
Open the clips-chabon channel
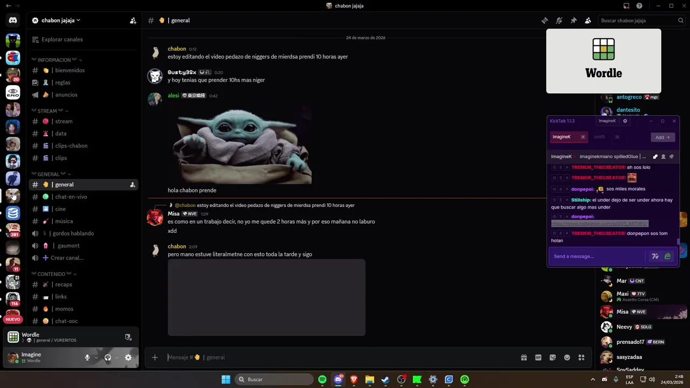83,145
